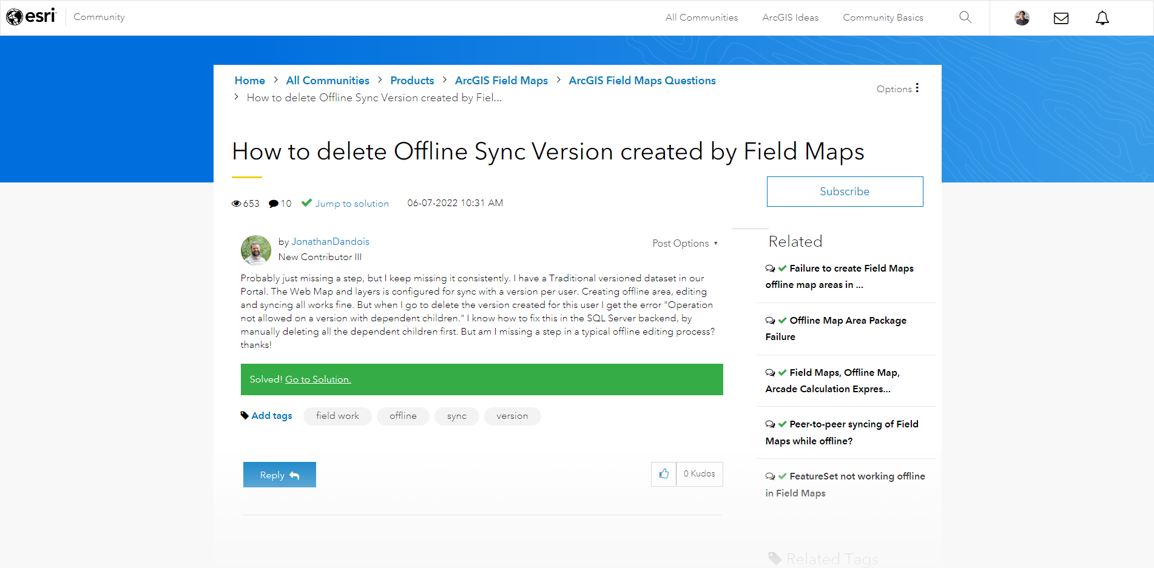
Task: Click the 0 Kudos count
Action: 700,474
